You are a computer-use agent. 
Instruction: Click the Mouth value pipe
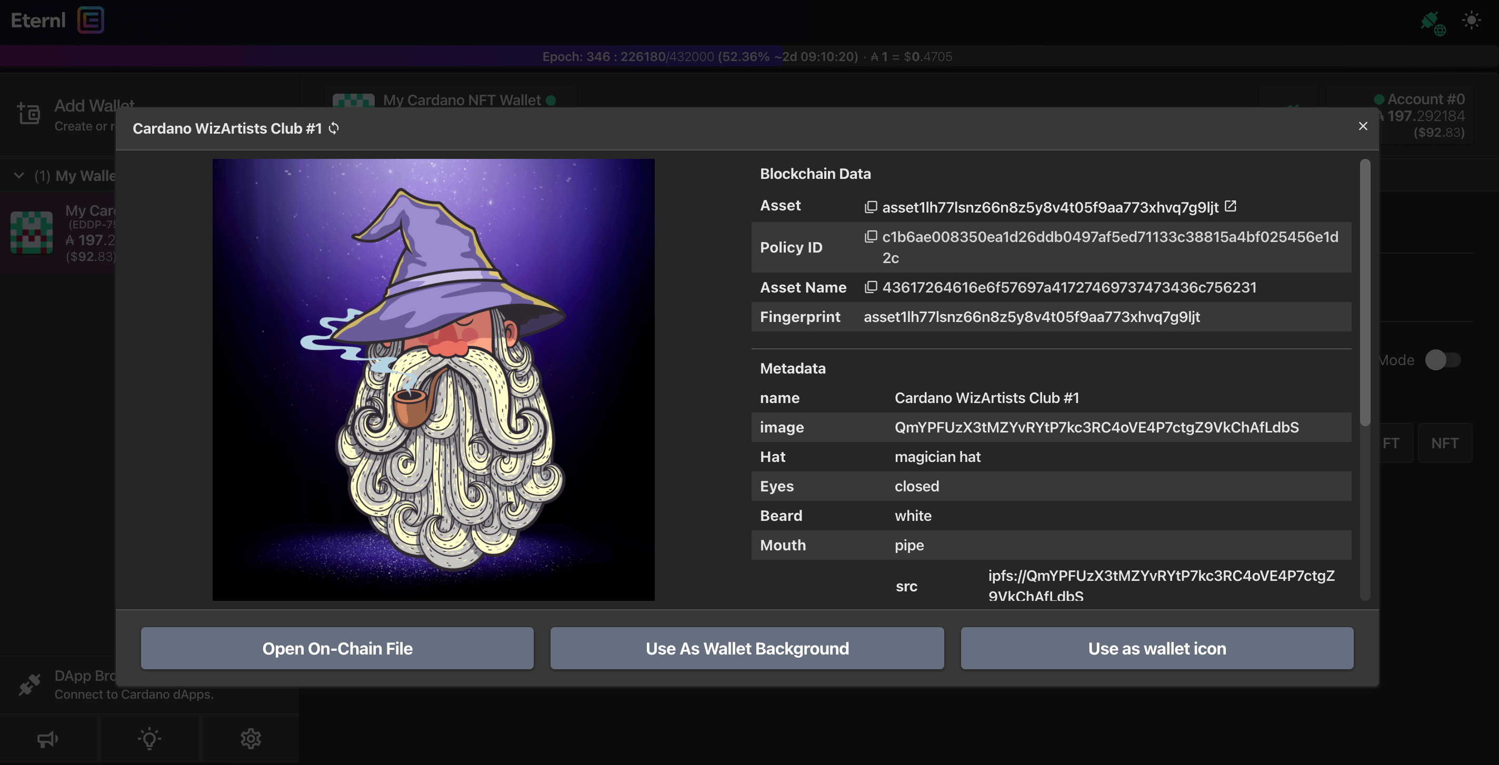(x=909, y=545)
